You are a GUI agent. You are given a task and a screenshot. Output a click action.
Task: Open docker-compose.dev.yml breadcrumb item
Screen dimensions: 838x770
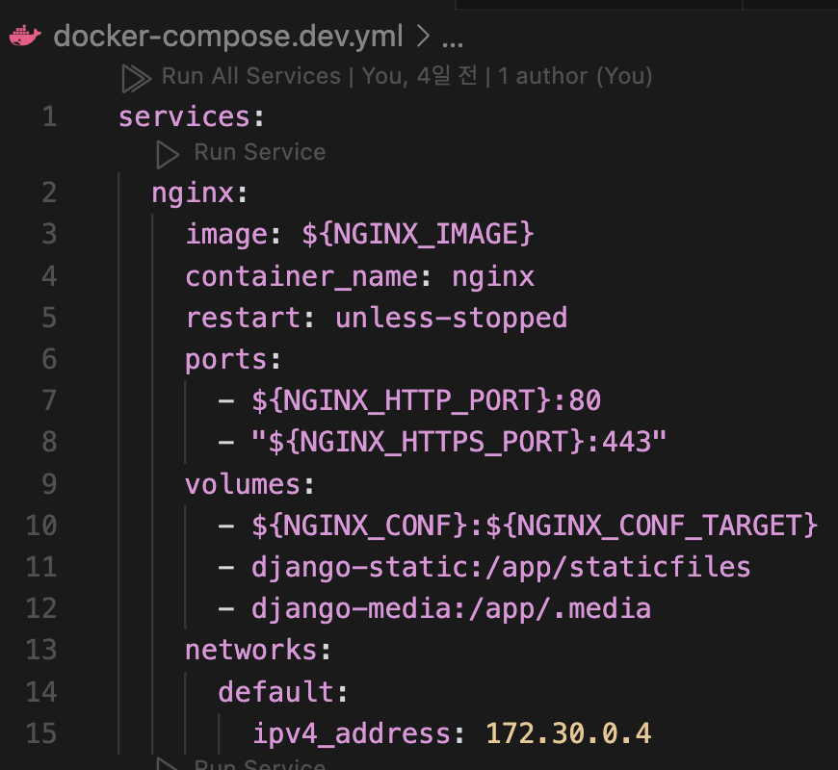pyautogui.click(x=227, y=36)
